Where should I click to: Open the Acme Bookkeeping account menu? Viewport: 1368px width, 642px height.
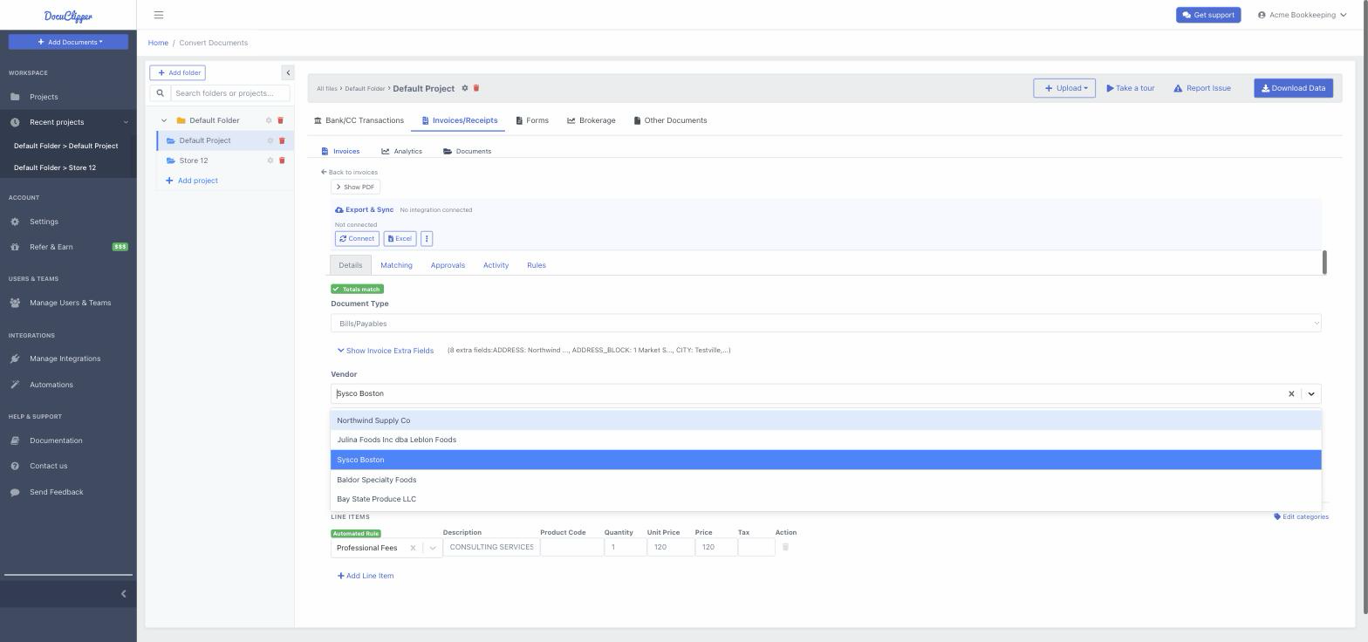[1302, 15]
